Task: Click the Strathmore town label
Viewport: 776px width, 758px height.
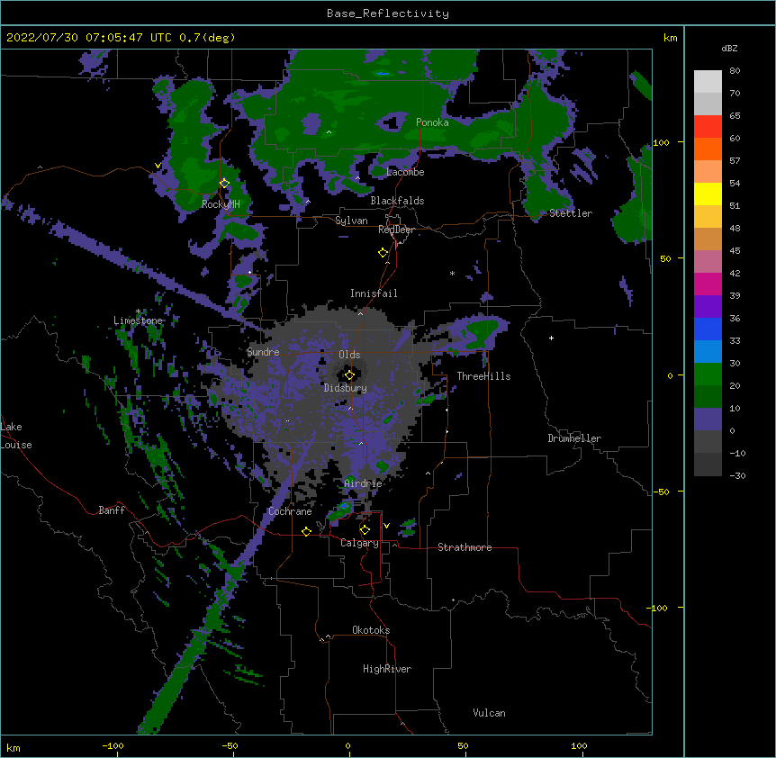Action: click(x=465, y=547)
